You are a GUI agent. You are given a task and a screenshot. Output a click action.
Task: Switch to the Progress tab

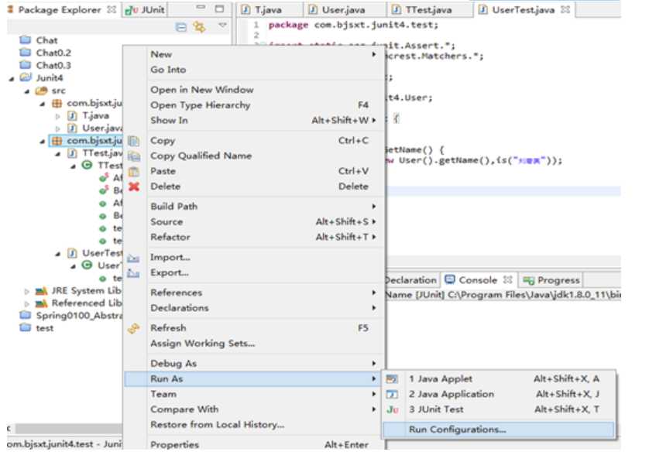coord(551,280)
